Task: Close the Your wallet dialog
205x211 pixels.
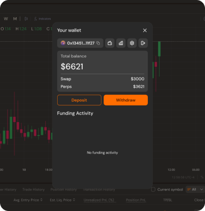Action: pyautogui.click(x=145, y=31)
